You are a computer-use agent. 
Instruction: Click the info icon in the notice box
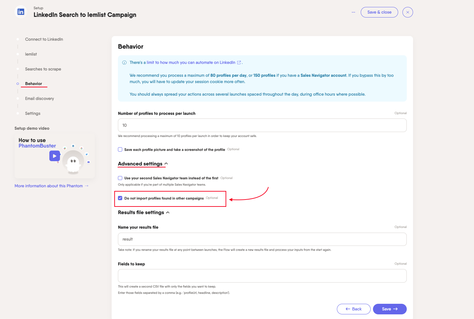(125, 63)
